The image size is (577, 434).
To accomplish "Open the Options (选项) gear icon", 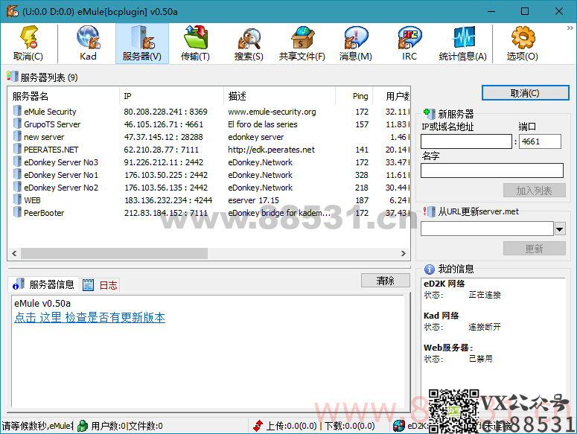I will coord(523,43).
